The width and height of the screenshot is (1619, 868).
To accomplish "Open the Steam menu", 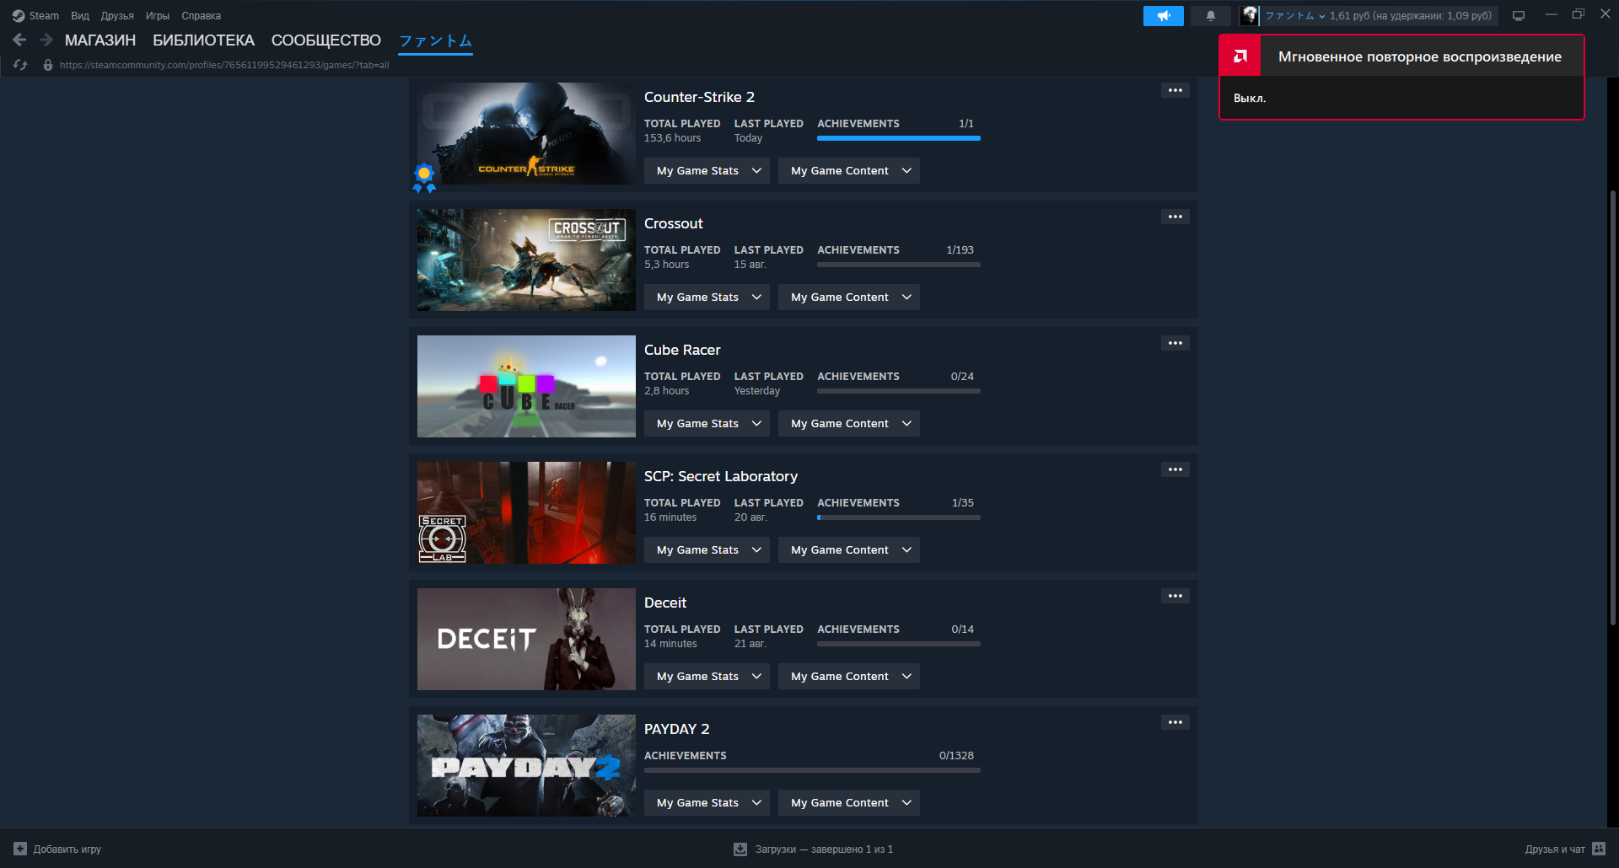I will point(44,15).
